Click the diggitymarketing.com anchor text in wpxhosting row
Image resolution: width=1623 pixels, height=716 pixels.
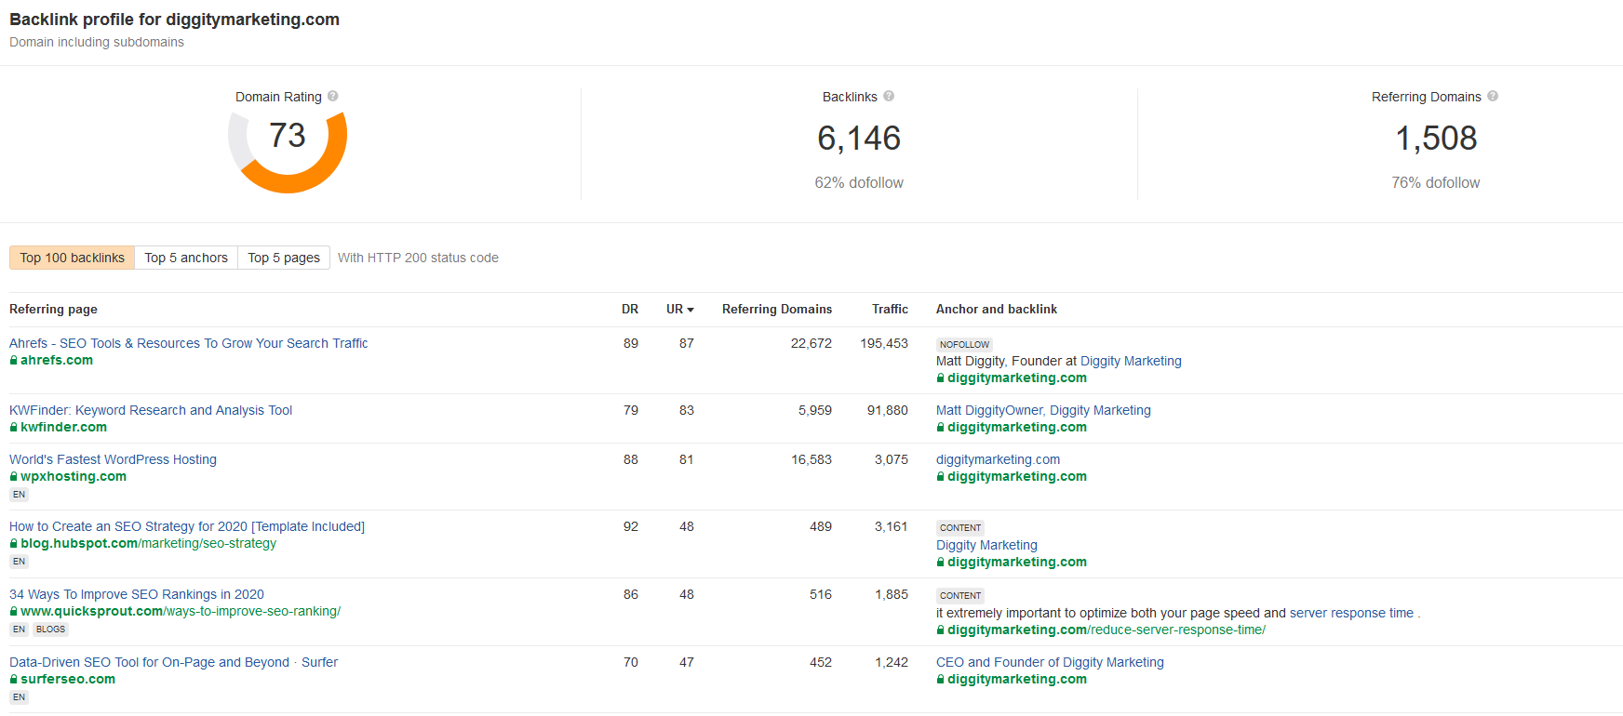(998, 459)
